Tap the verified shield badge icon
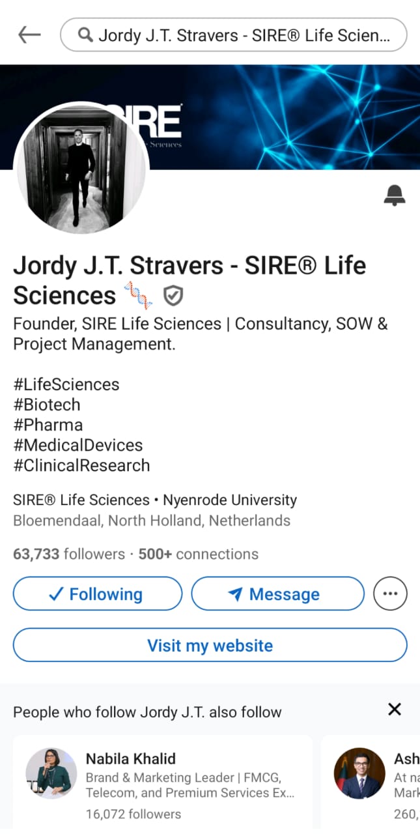Image resolution: width=420 pixels, height=834 pixels. coord(173,296)
